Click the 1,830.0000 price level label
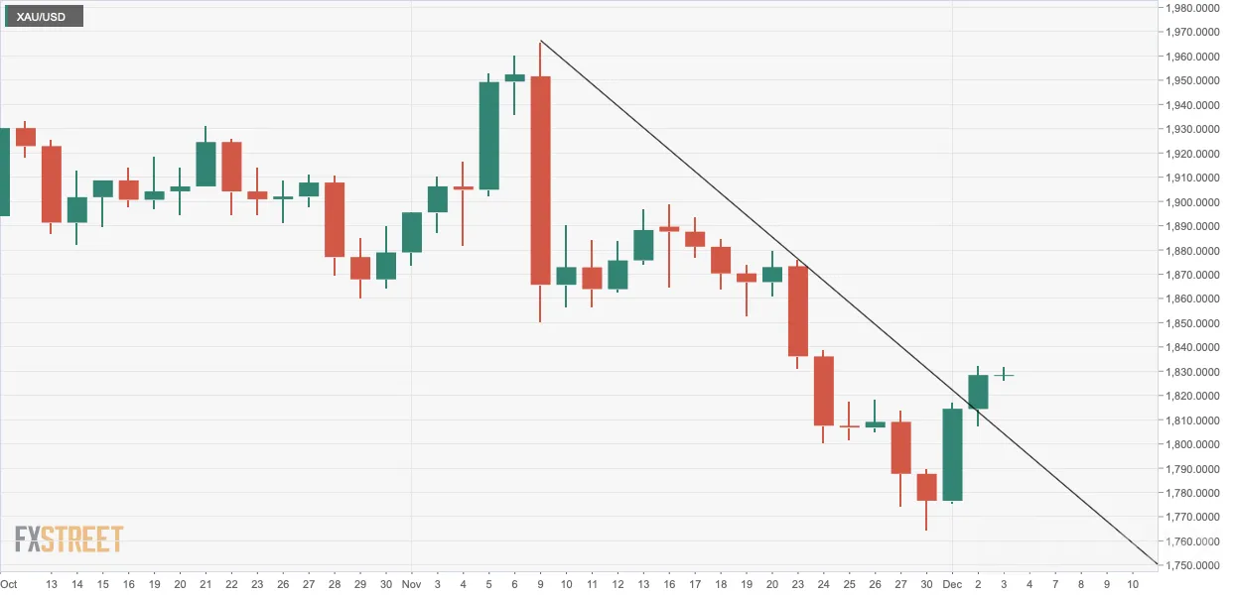 [1196, 372]
